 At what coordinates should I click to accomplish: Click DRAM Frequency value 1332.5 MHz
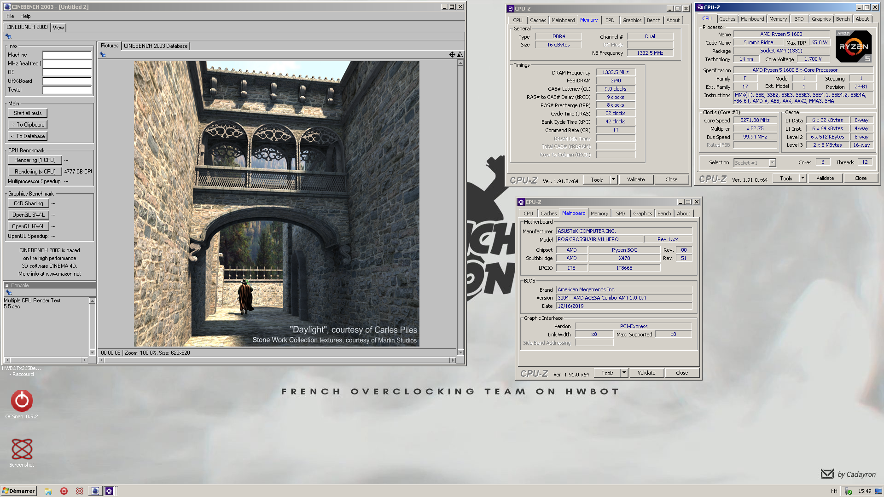616,72
